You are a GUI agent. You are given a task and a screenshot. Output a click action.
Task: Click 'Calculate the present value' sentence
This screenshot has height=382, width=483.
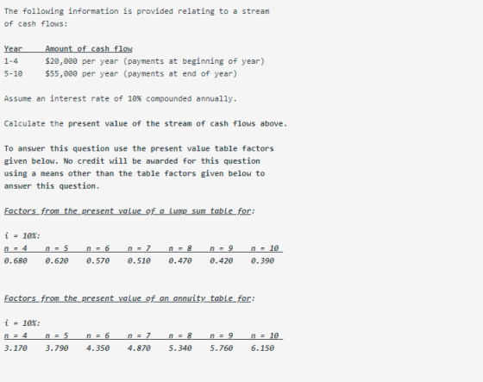pyautogui.click(x=146, y=124)
